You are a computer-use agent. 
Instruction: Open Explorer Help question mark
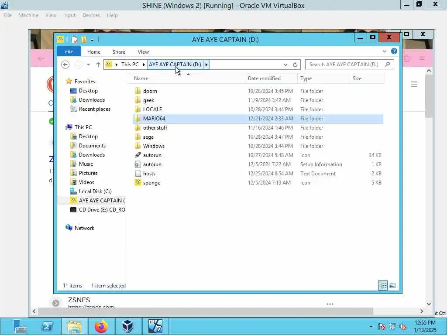point(394,51)
